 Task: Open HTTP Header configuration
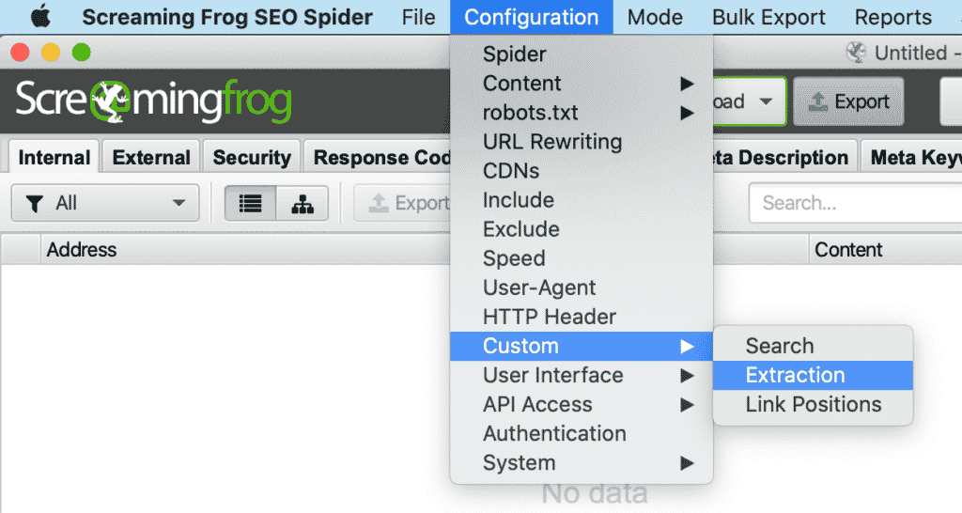(x=582, y=317)
